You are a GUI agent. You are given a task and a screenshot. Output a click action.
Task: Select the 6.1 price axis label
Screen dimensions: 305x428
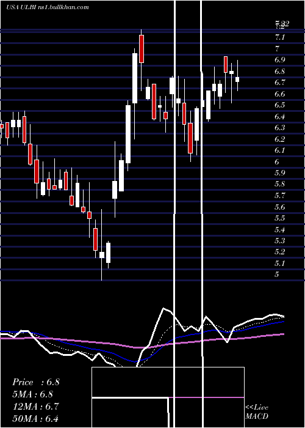click(280, 150)
